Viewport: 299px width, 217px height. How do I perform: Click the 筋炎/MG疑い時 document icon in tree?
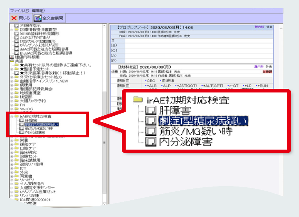[22, 129]
